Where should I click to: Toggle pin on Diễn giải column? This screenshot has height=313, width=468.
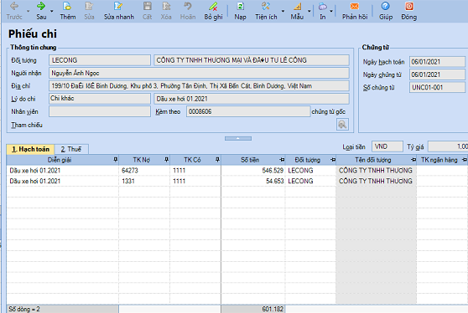click(115, 160)
